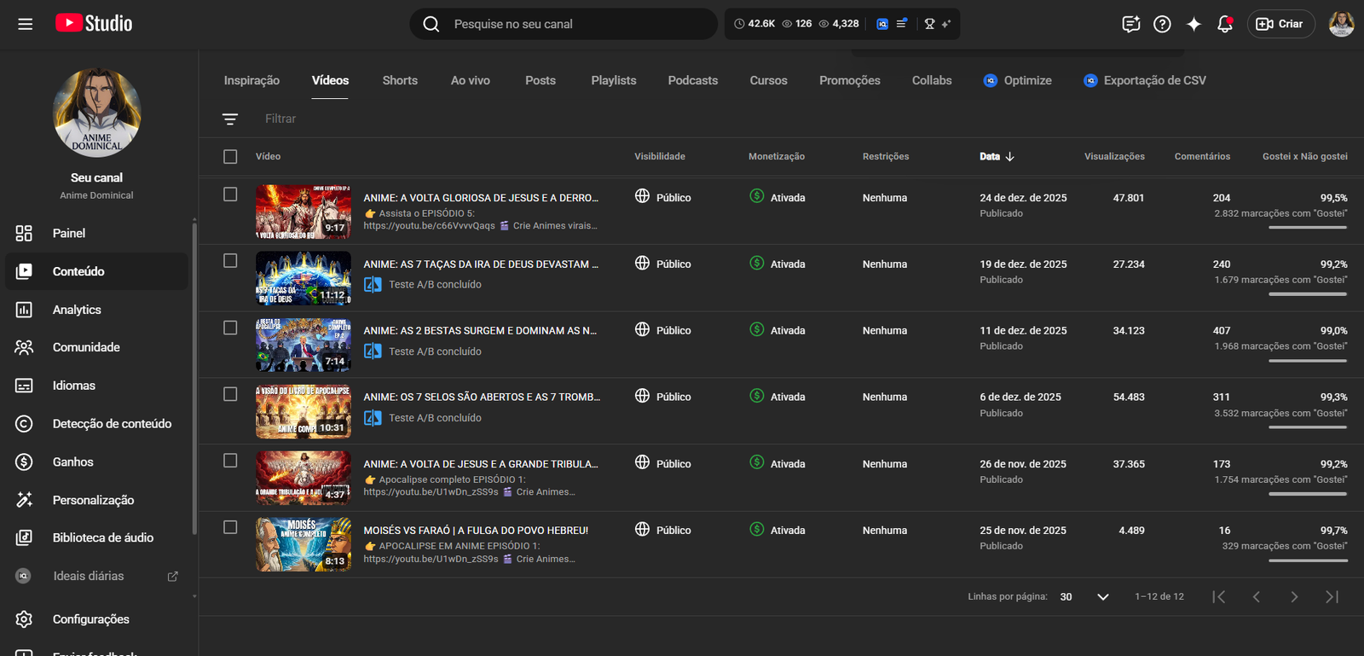Open Ganhos in the sidebar

coord(73,462)
